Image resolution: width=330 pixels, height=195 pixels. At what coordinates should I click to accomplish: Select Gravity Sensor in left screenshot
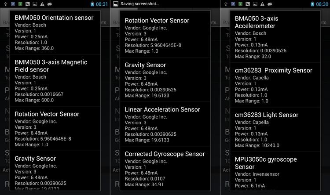[x=35, y=159]
